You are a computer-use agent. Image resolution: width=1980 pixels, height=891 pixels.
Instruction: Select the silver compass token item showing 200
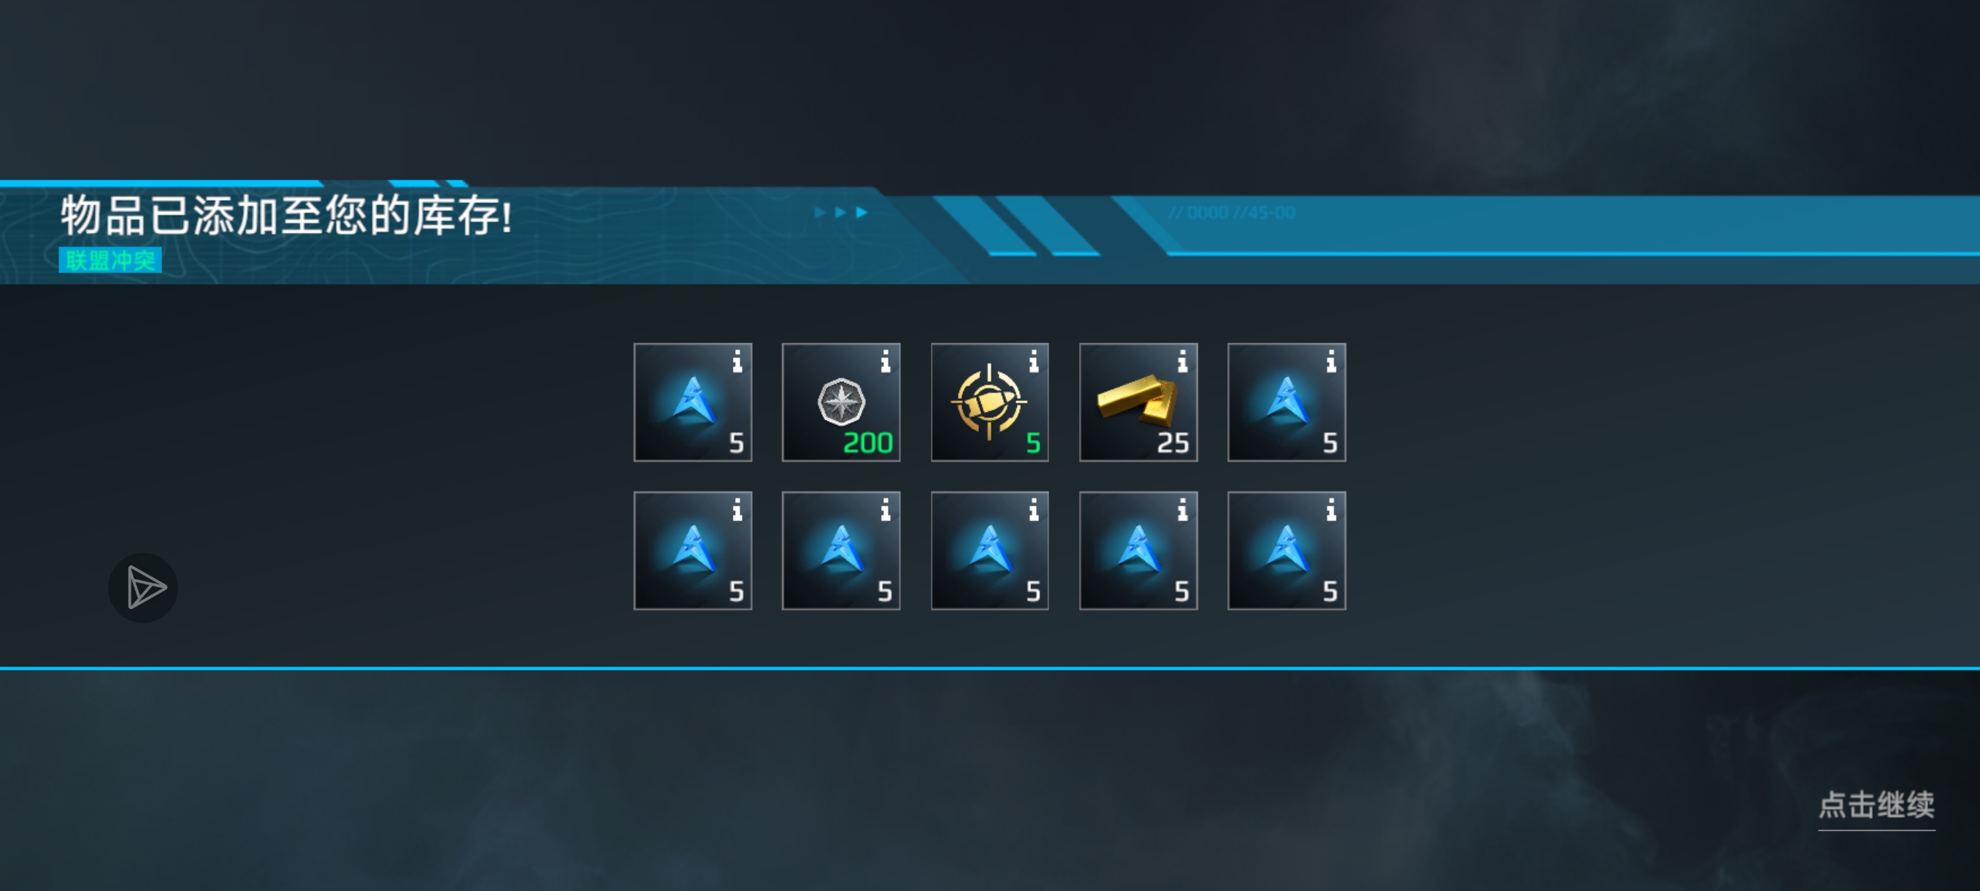[841, 402]
